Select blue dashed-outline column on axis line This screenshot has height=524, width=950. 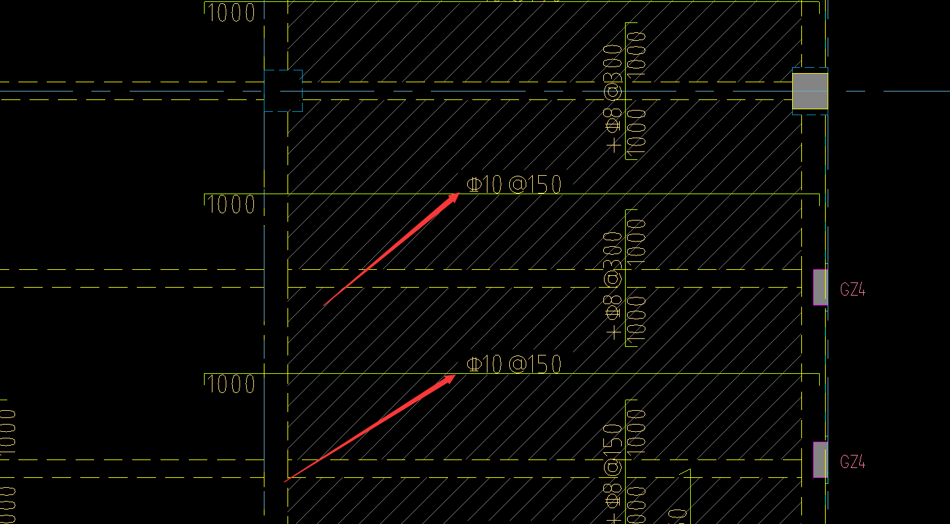283,91
